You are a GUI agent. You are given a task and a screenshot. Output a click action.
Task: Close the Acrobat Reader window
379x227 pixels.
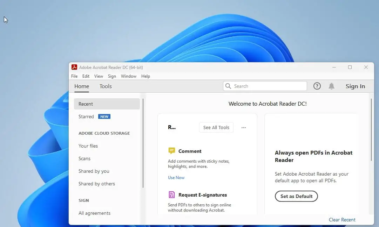coord(366,67)
